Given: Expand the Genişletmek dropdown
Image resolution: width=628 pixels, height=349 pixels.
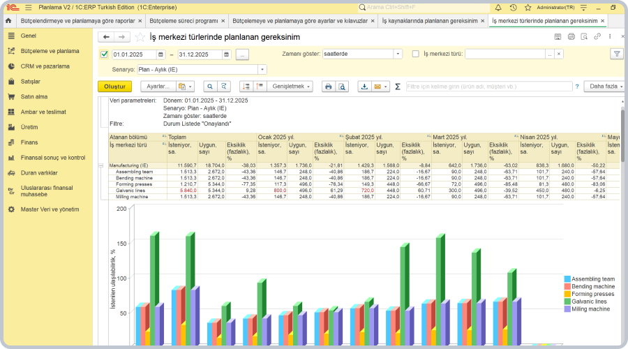Looking at the screenshot, I should coord(290,86).
